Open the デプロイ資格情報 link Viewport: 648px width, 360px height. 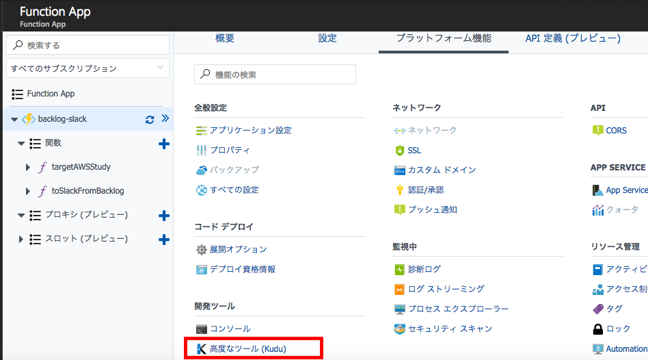pyautogui.click(x=243, y=270)
